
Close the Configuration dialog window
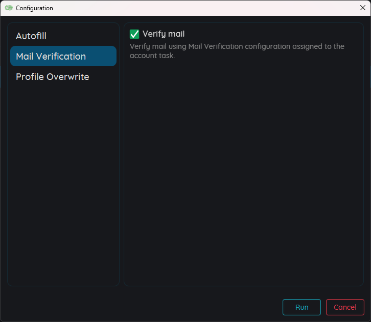pos(362,8)
